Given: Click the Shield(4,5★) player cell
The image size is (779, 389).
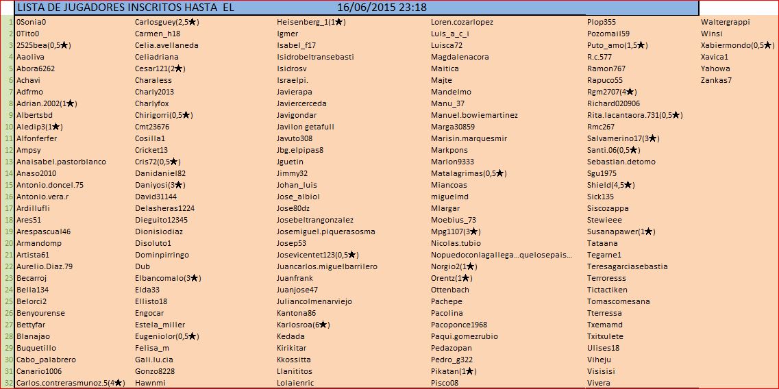Looking at the screenshot, I should (610, 185).
